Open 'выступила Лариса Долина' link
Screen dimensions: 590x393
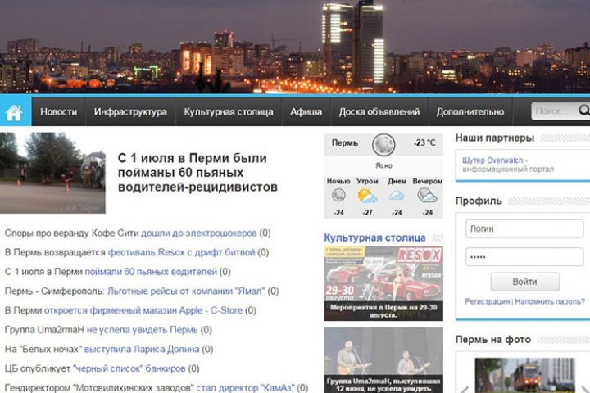pos(142,350)
